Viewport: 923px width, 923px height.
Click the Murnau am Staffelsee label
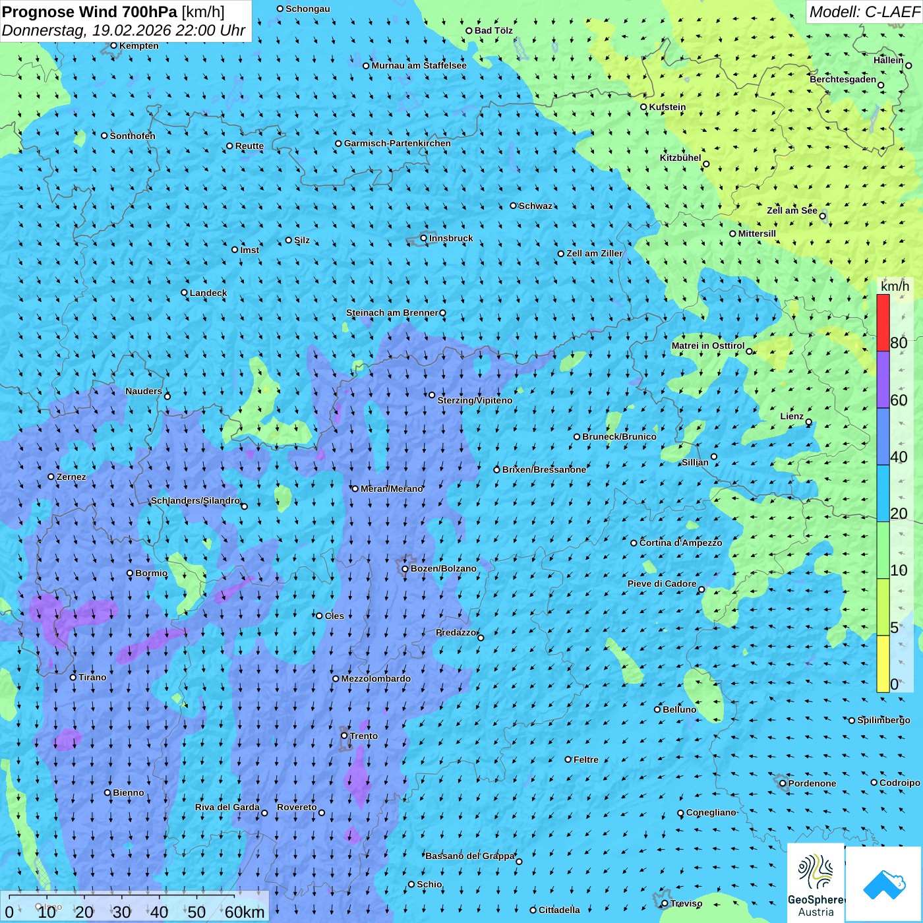tap(419, 65)
